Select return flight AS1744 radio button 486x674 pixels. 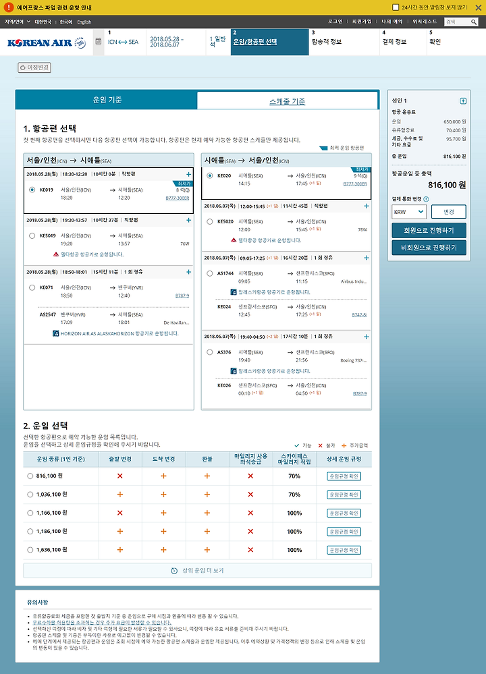coord(209,273)
